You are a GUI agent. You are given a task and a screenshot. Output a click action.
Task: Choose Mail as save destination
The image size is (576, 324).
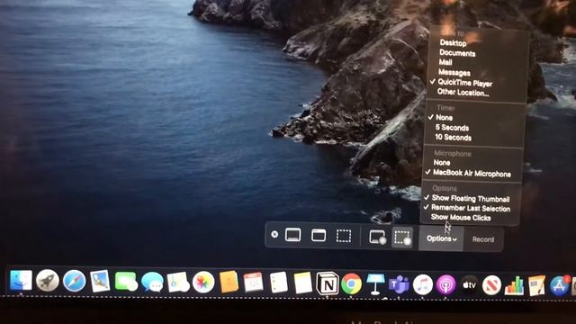click(x=445, y=62)
